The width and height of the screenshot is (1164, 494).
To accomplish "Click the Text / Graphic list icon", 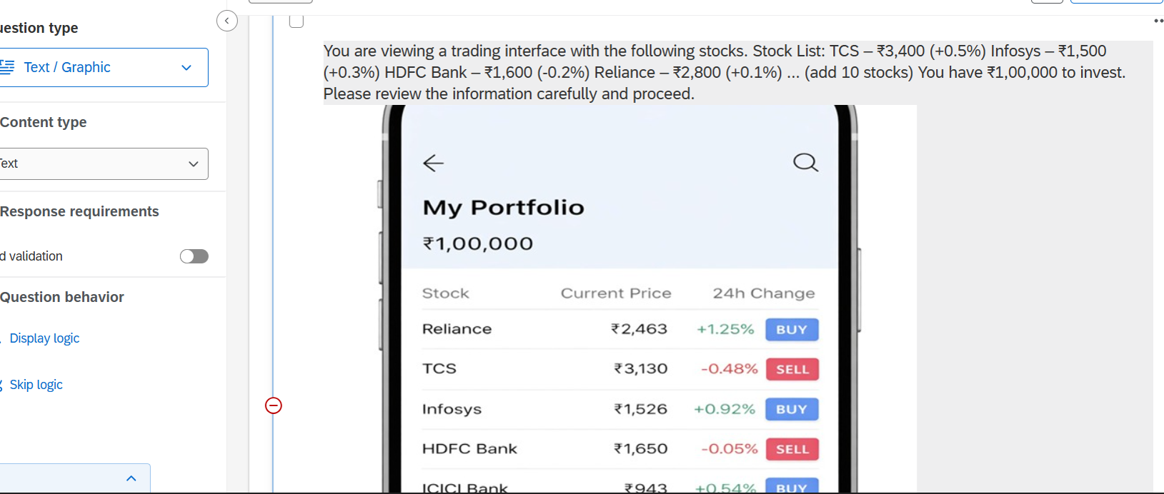I will tap(7, 67).
